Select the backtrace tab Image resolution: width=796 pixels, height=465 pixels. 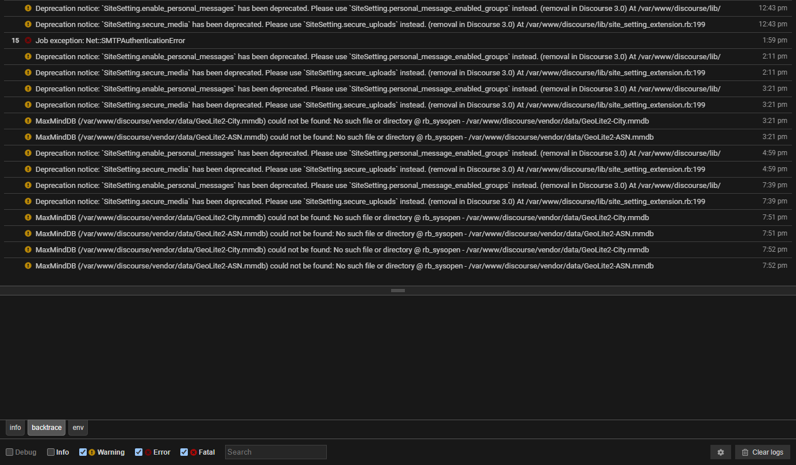pos(46,428)
